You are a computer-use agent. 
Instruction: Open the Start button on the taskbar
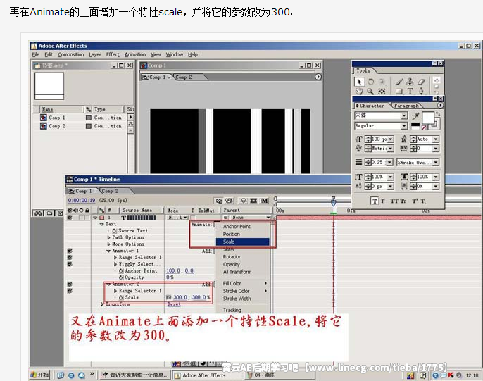pos(40,375)
